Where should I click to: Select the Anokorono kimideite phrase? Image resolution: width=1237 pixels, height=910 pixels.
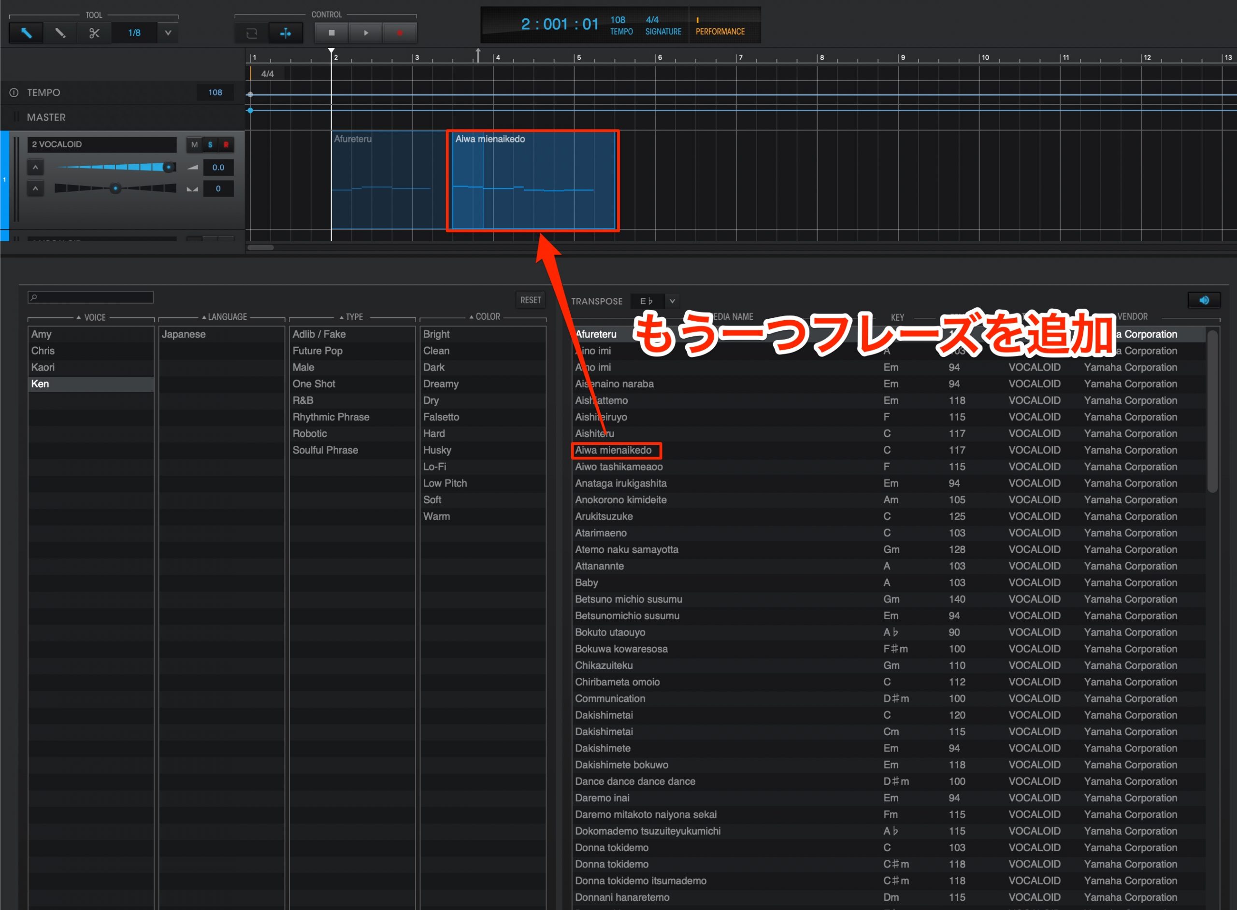(888, 499)
